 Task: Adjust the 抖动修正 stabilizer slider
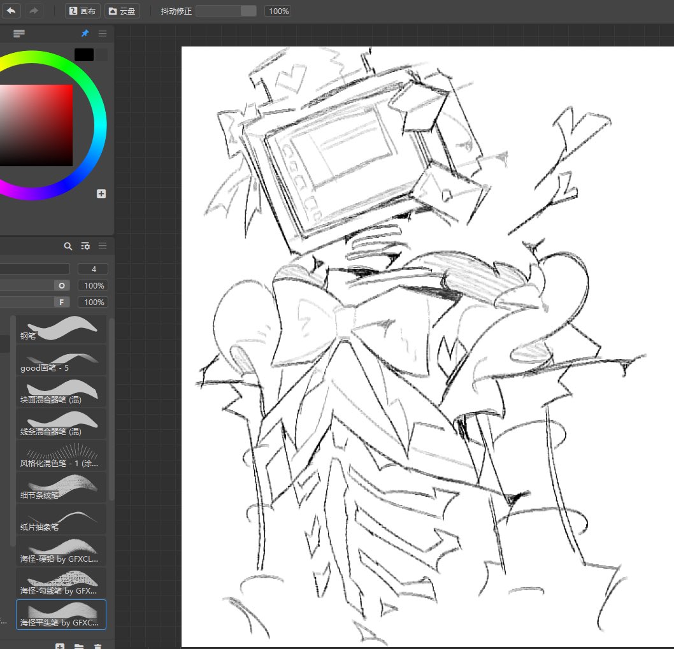pyautogui.click(x=226, y=11)
